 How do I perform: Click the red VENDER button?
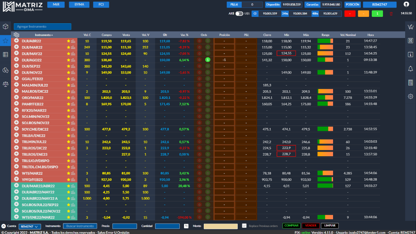tap(311, 226)
